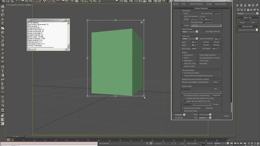The width and height of the screenshot is (260, 146).
Task: Select the Lights create category icon
Action: [x=245, y=10]
